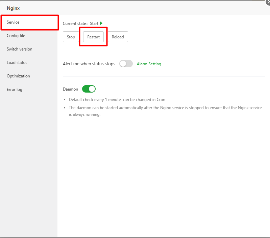
Task: Click the 'Alert me when status stops' label
Action: click(x=89, y=64)
